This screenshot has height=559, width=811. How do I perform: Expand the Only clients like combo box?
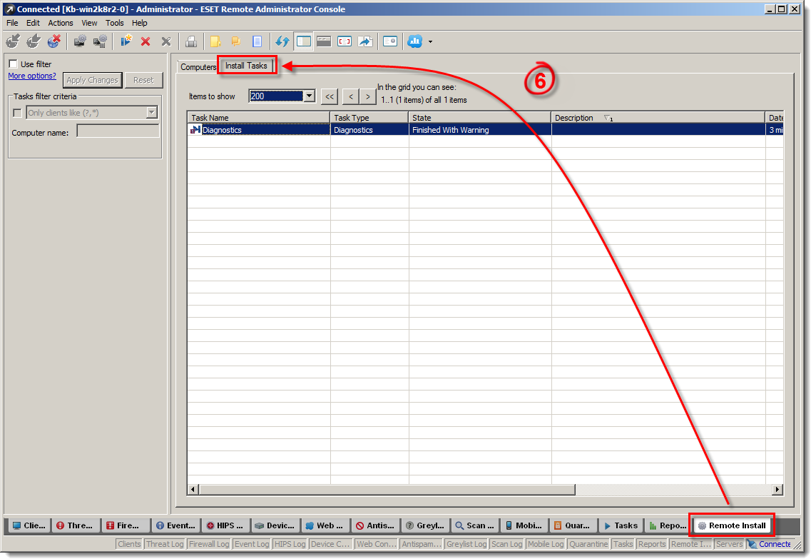(x=151, y=112)
